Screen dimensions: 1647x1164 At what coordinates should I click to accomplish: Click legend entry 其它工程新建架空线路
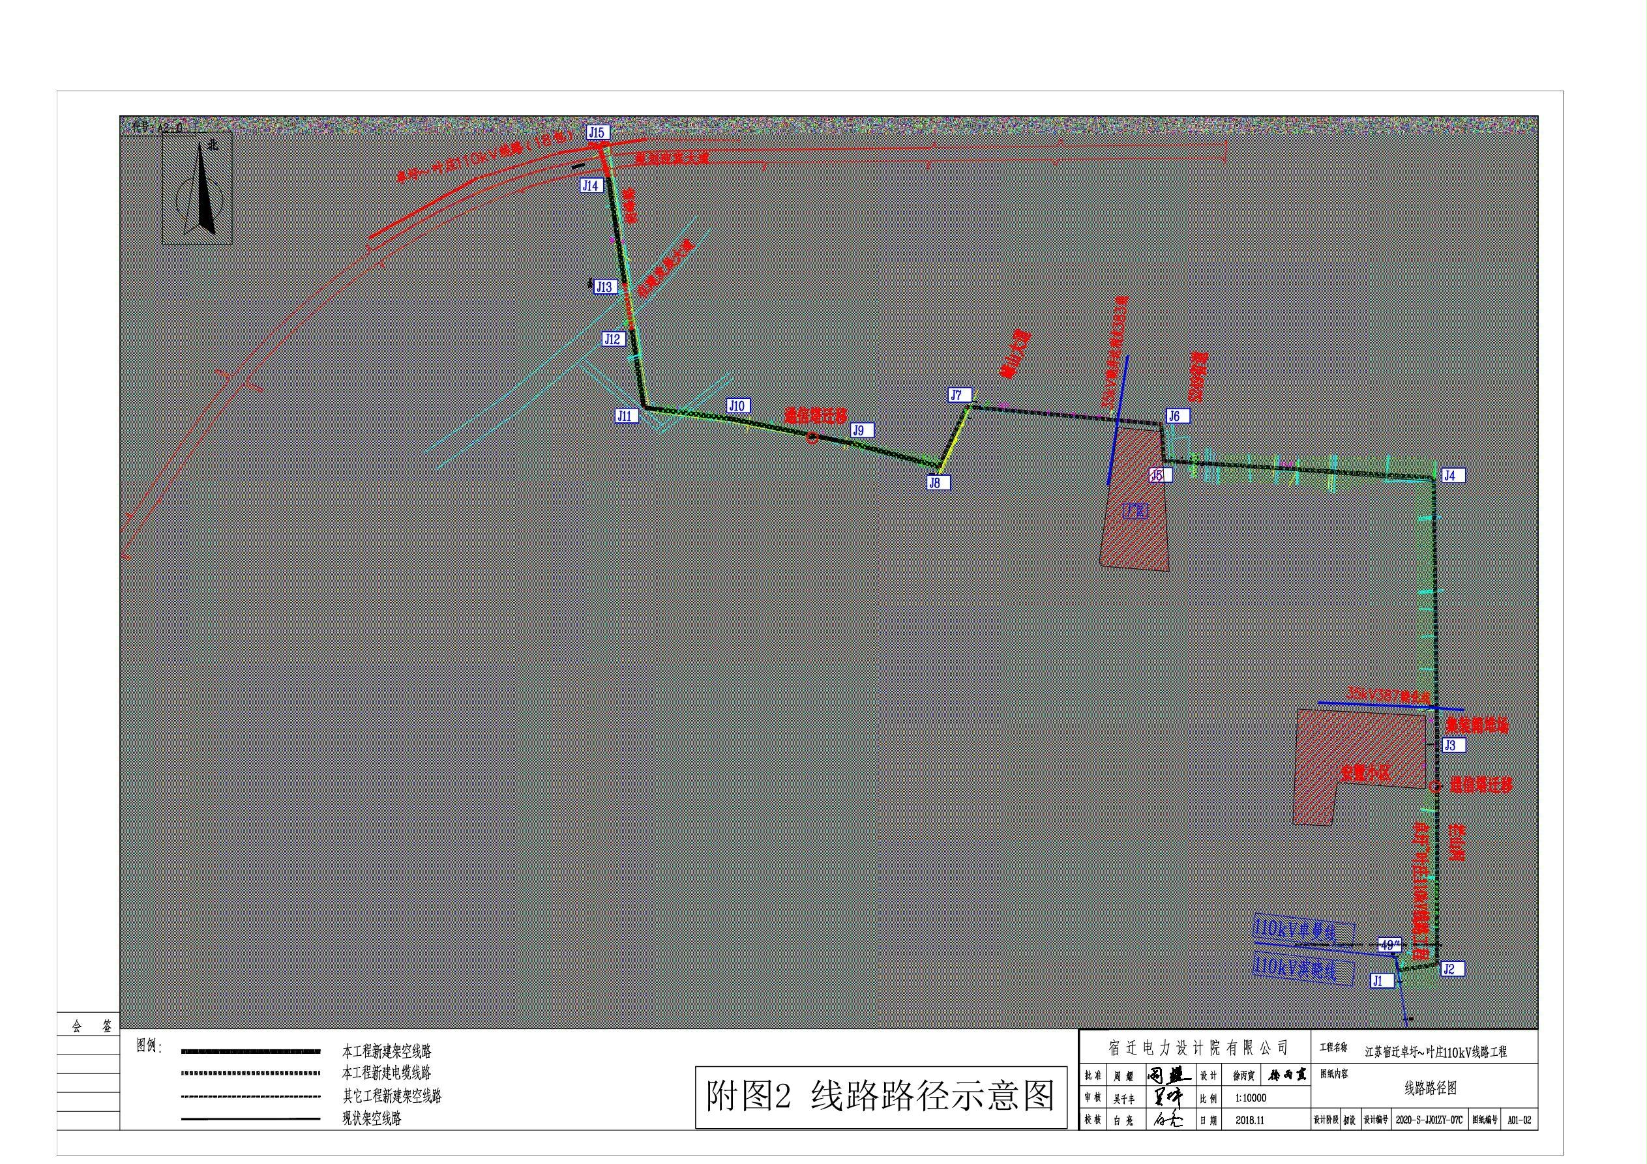tap(392, 1096)
